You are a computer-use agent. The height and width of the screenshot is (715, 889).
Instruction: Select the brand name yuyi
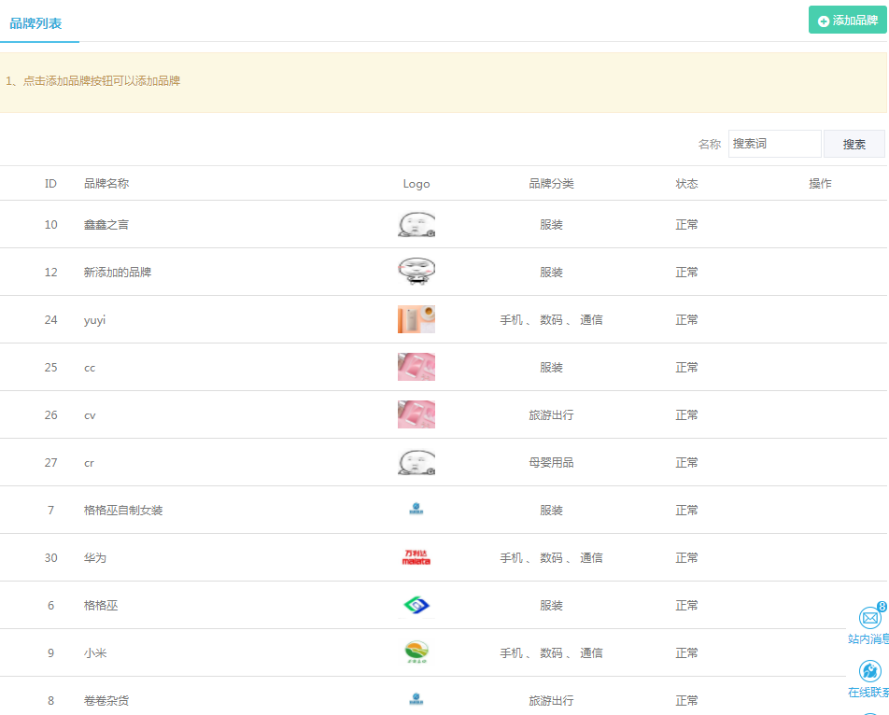[94, 320]
